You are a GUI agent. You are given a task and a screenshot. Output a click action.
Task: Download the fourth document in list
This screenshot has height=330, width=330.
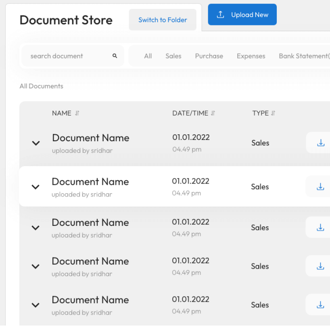pos(320,266)
